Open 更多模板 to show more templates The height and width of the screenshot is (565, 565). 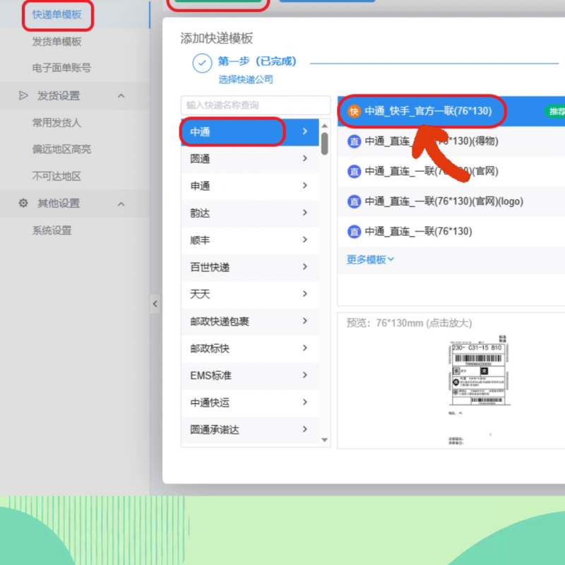pyautogui.click(x=368, y=259)
